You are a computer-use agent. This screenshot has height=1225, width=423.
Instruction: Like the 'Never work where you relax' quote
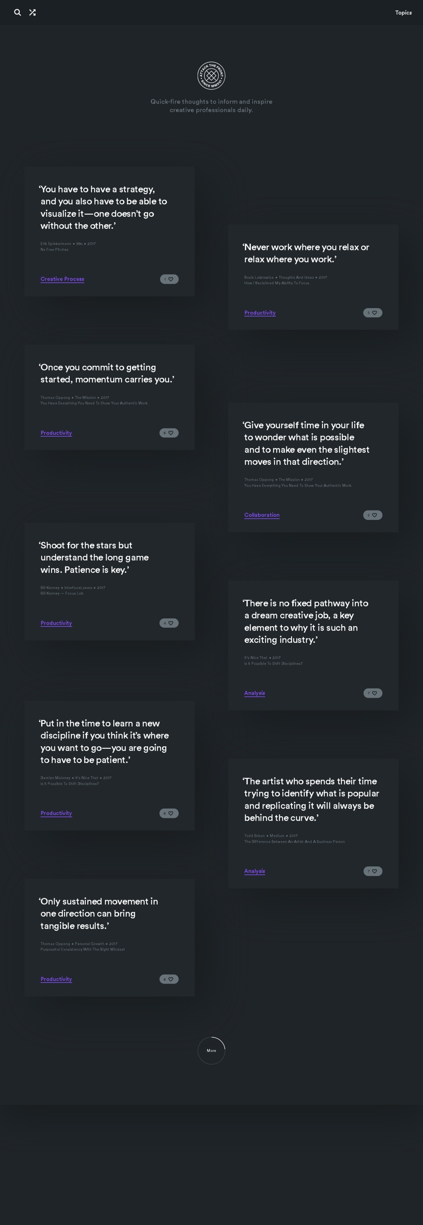pos(373,313)
